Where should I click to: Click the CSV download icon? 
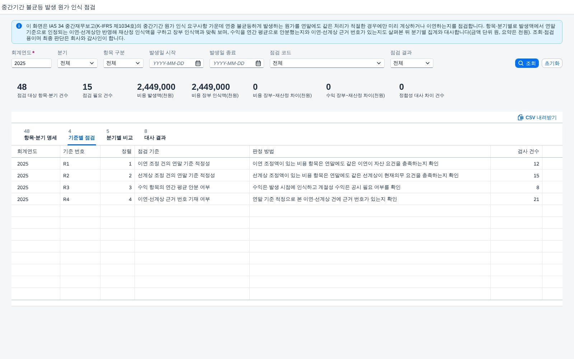pyautogui.click(x=521, y=117)
